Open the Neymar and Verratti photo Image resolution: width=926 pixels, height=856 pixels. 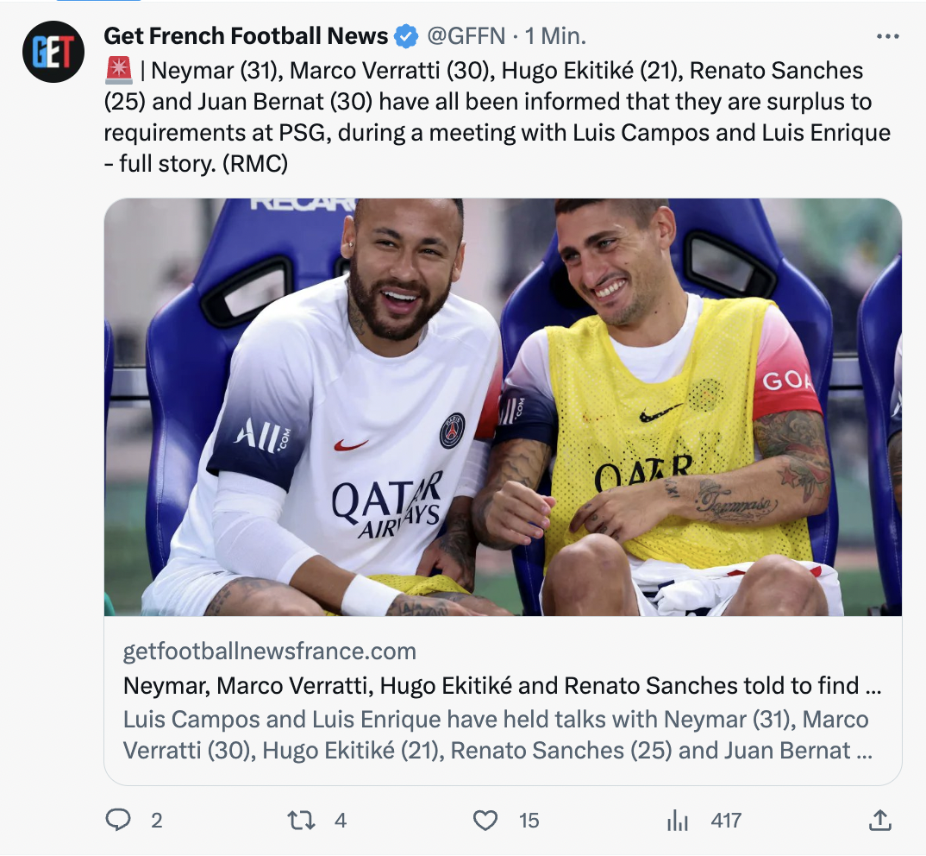[x=503, y=406]
